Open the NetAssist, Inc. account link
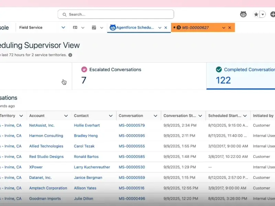The height and width of the screenshot is (206, 275). [x=42, y=125]
